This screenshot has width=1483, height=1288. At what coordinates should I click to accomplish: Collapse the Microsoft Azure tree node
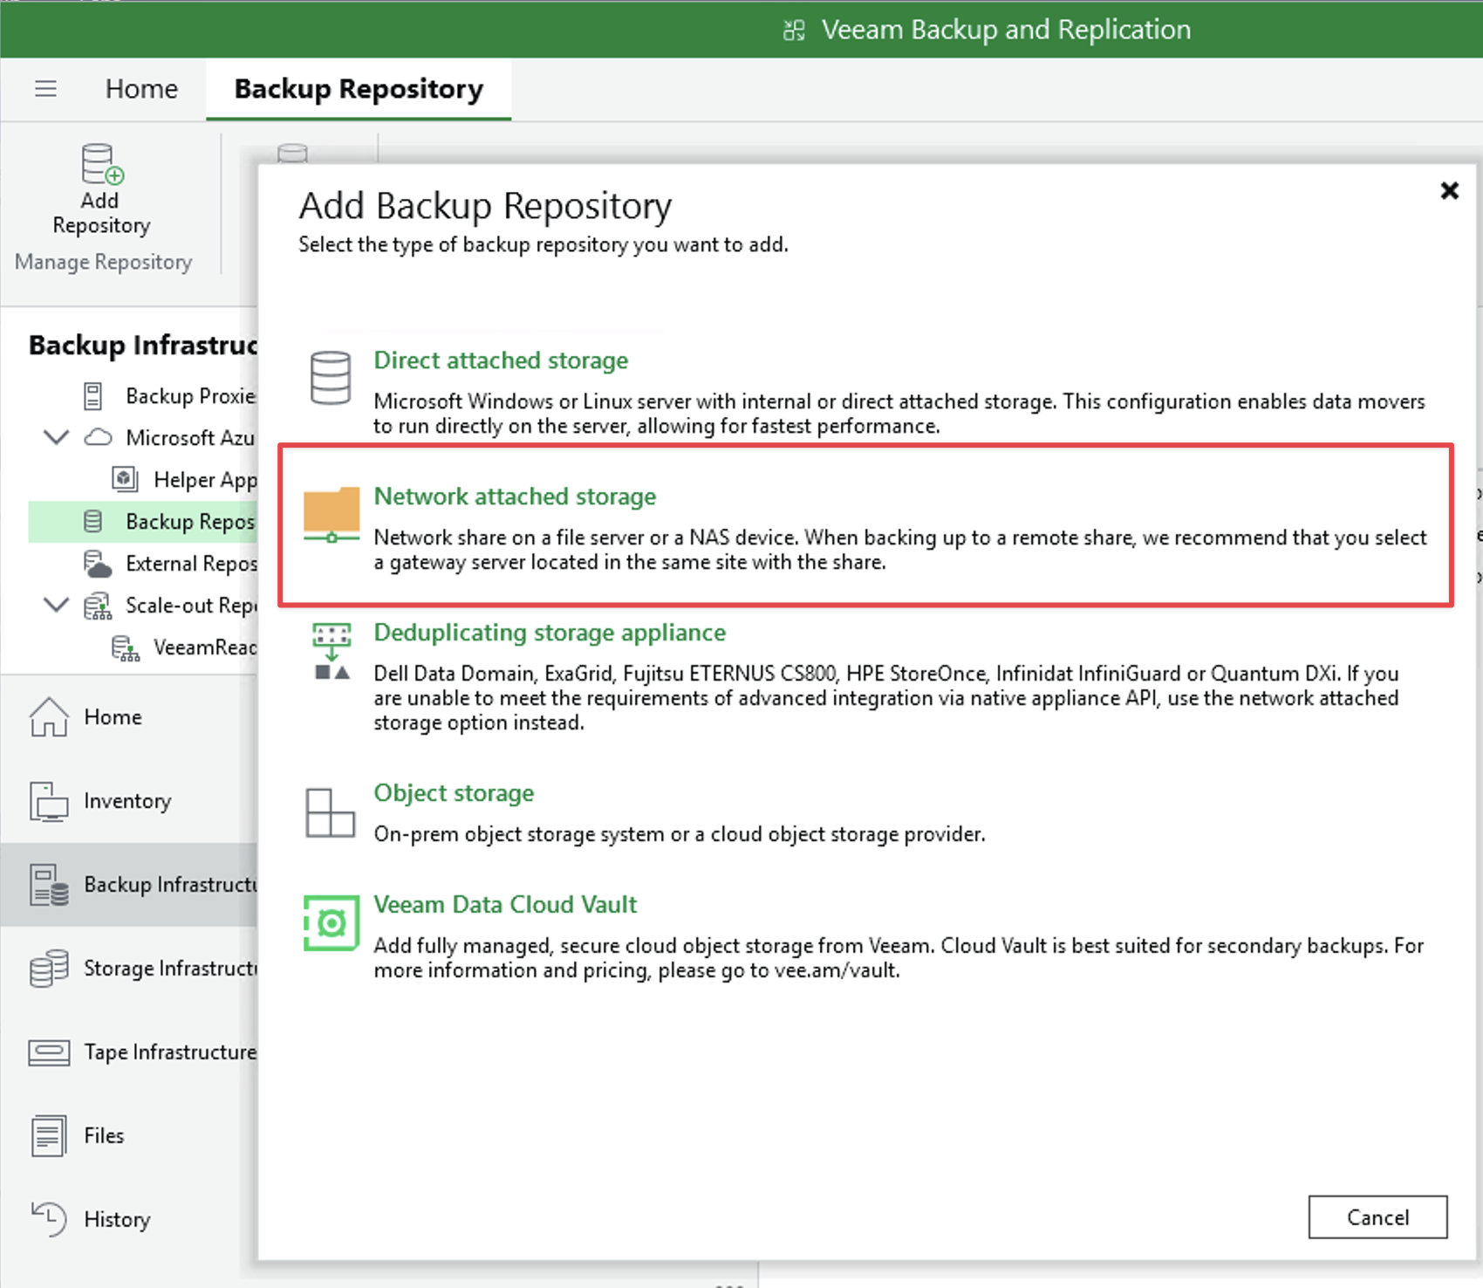56,437
